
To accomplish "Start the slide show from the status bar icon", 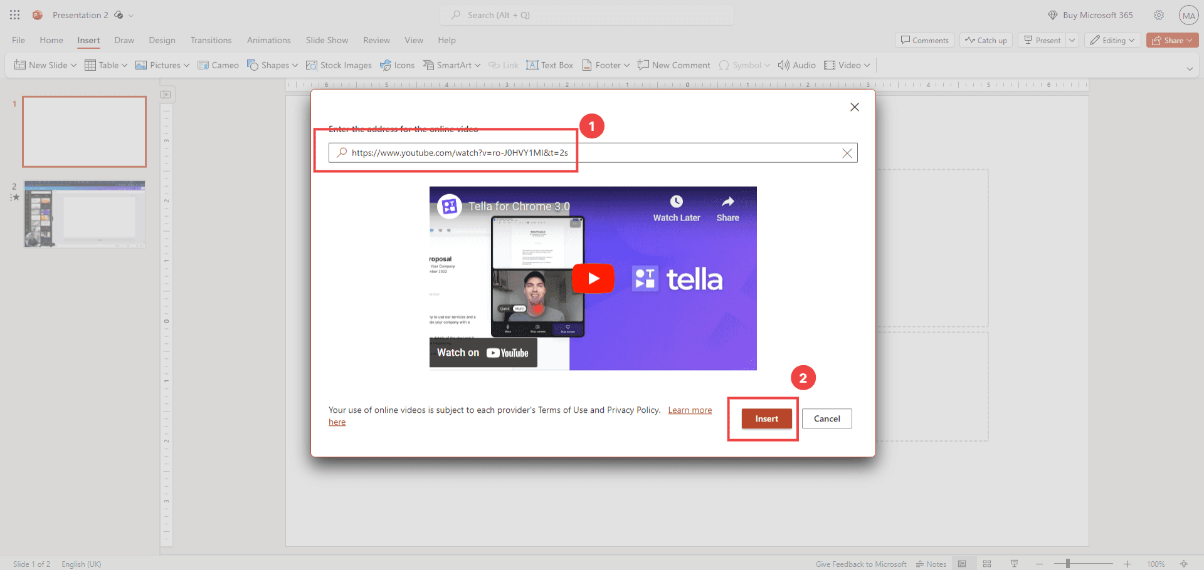I will point(1014,564).
